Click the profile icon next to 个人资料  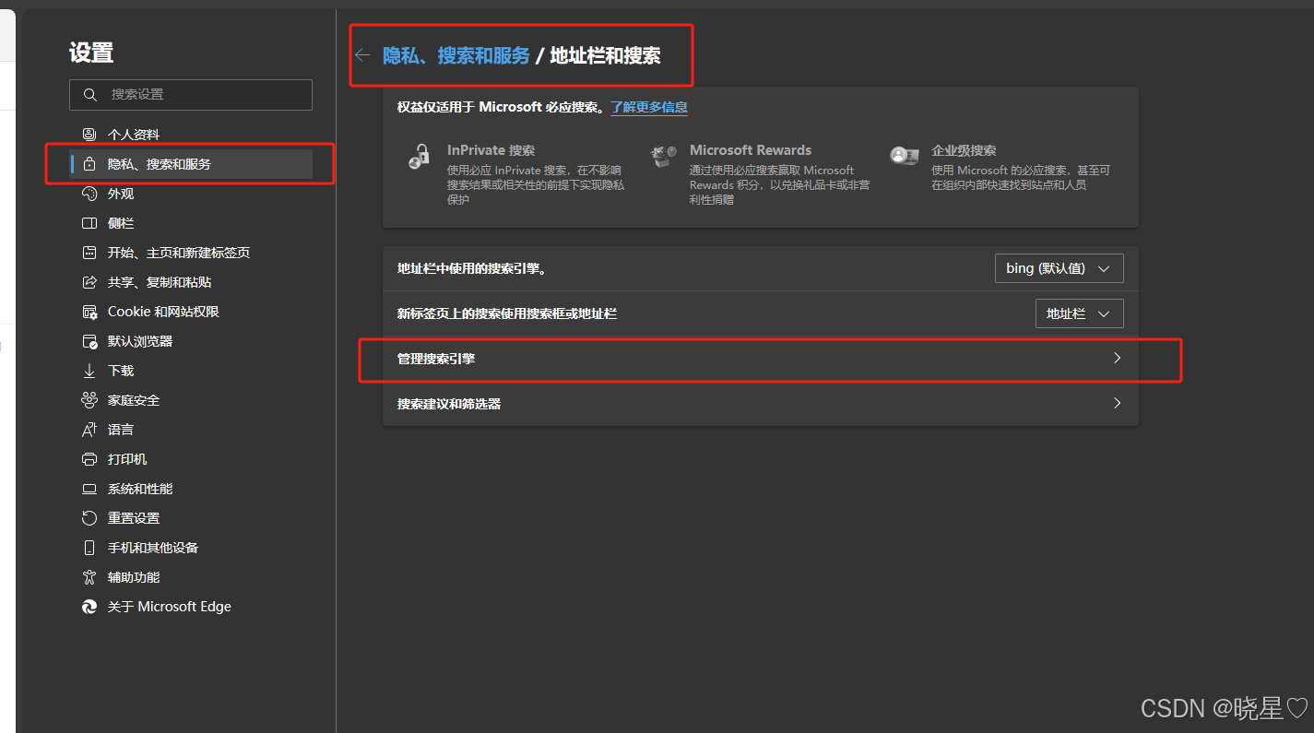point(89,135)
